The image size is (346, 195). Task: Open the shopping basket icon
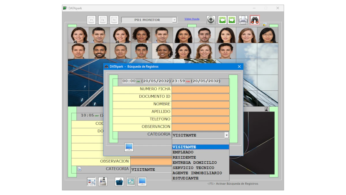click(x=119, y=181)
